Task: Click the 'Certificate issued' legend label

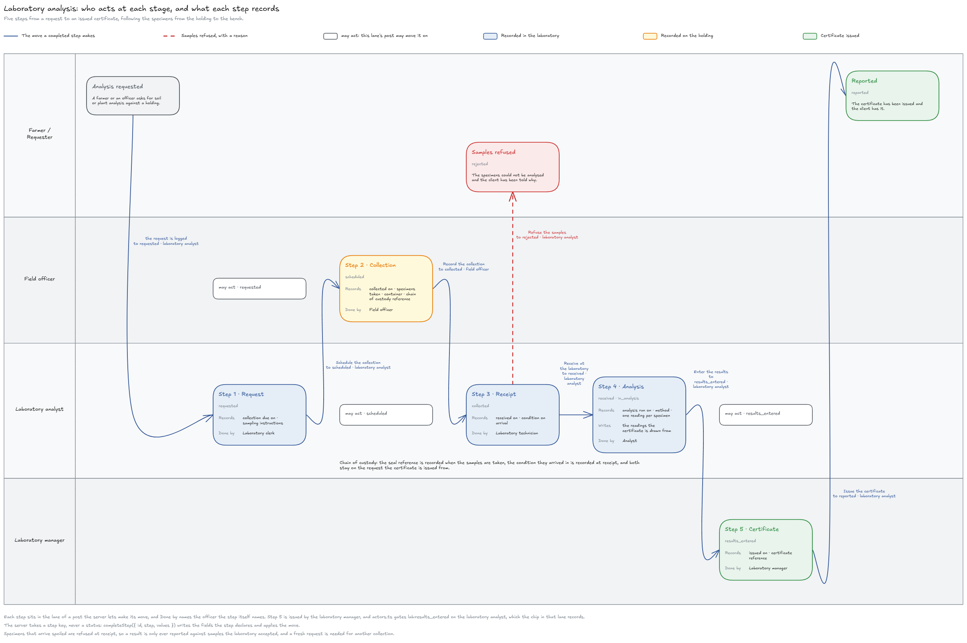Action: 840,36
